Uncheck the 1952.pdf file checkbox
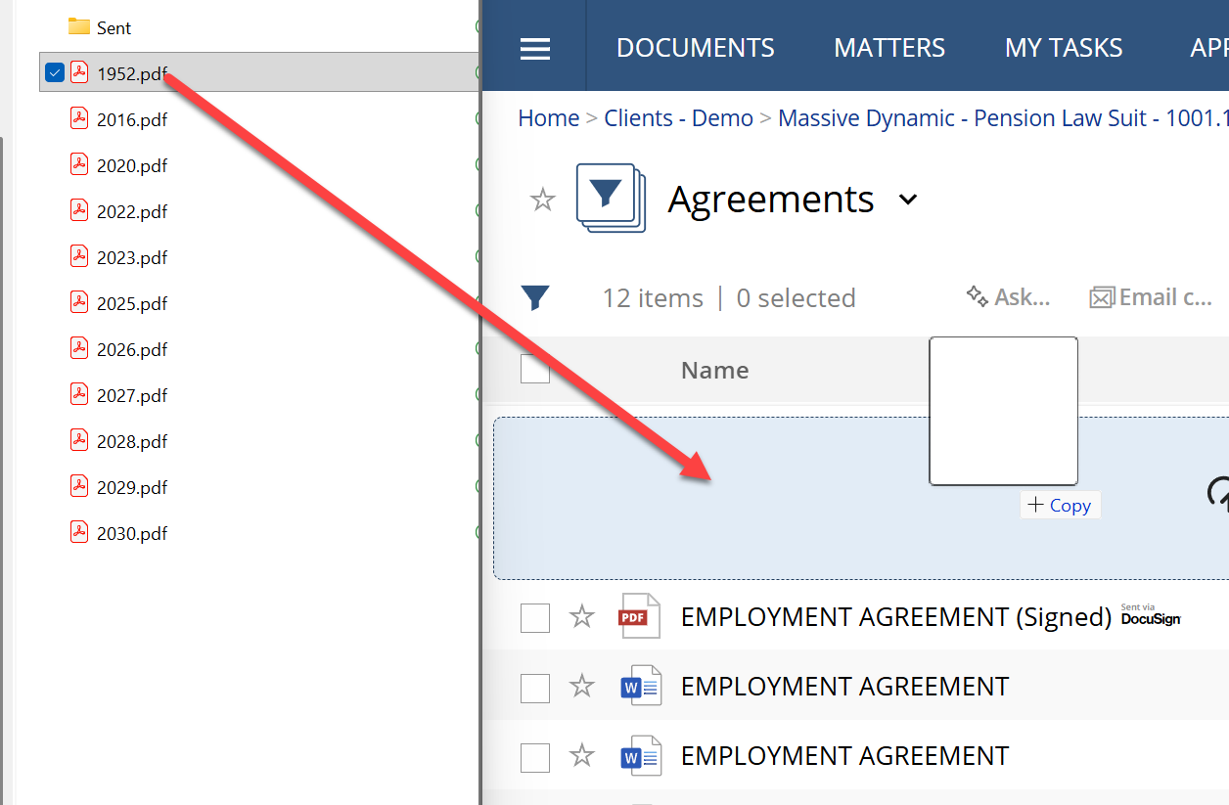Image resolution: width=1229 pixels, height=805 pixels. 55,72
